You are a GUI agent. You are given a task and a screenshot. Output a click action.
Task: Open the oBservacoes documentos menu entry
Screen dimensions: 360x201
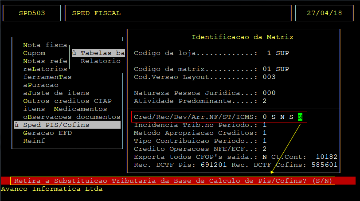tap(71, 117)
